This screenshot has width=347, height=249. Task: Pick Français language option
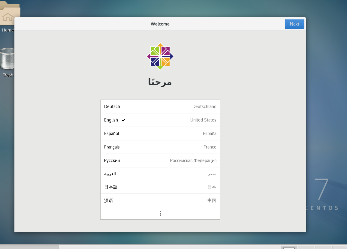pos(160,147)
